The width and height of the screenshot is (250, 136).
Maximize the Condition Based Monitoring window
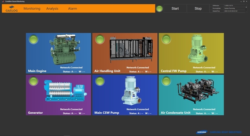(244, 1)
